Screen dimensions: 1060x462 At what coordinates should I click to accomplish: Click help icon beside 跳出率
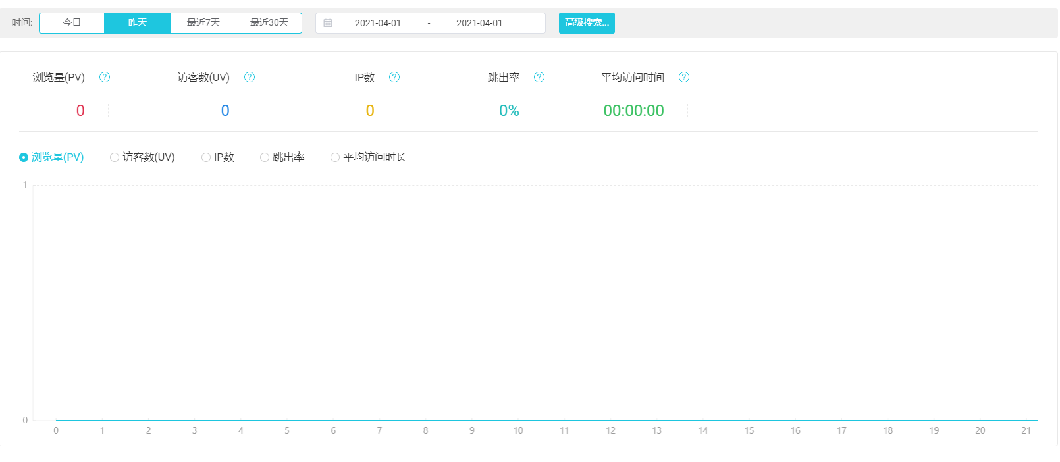click(x=539, y=77)
